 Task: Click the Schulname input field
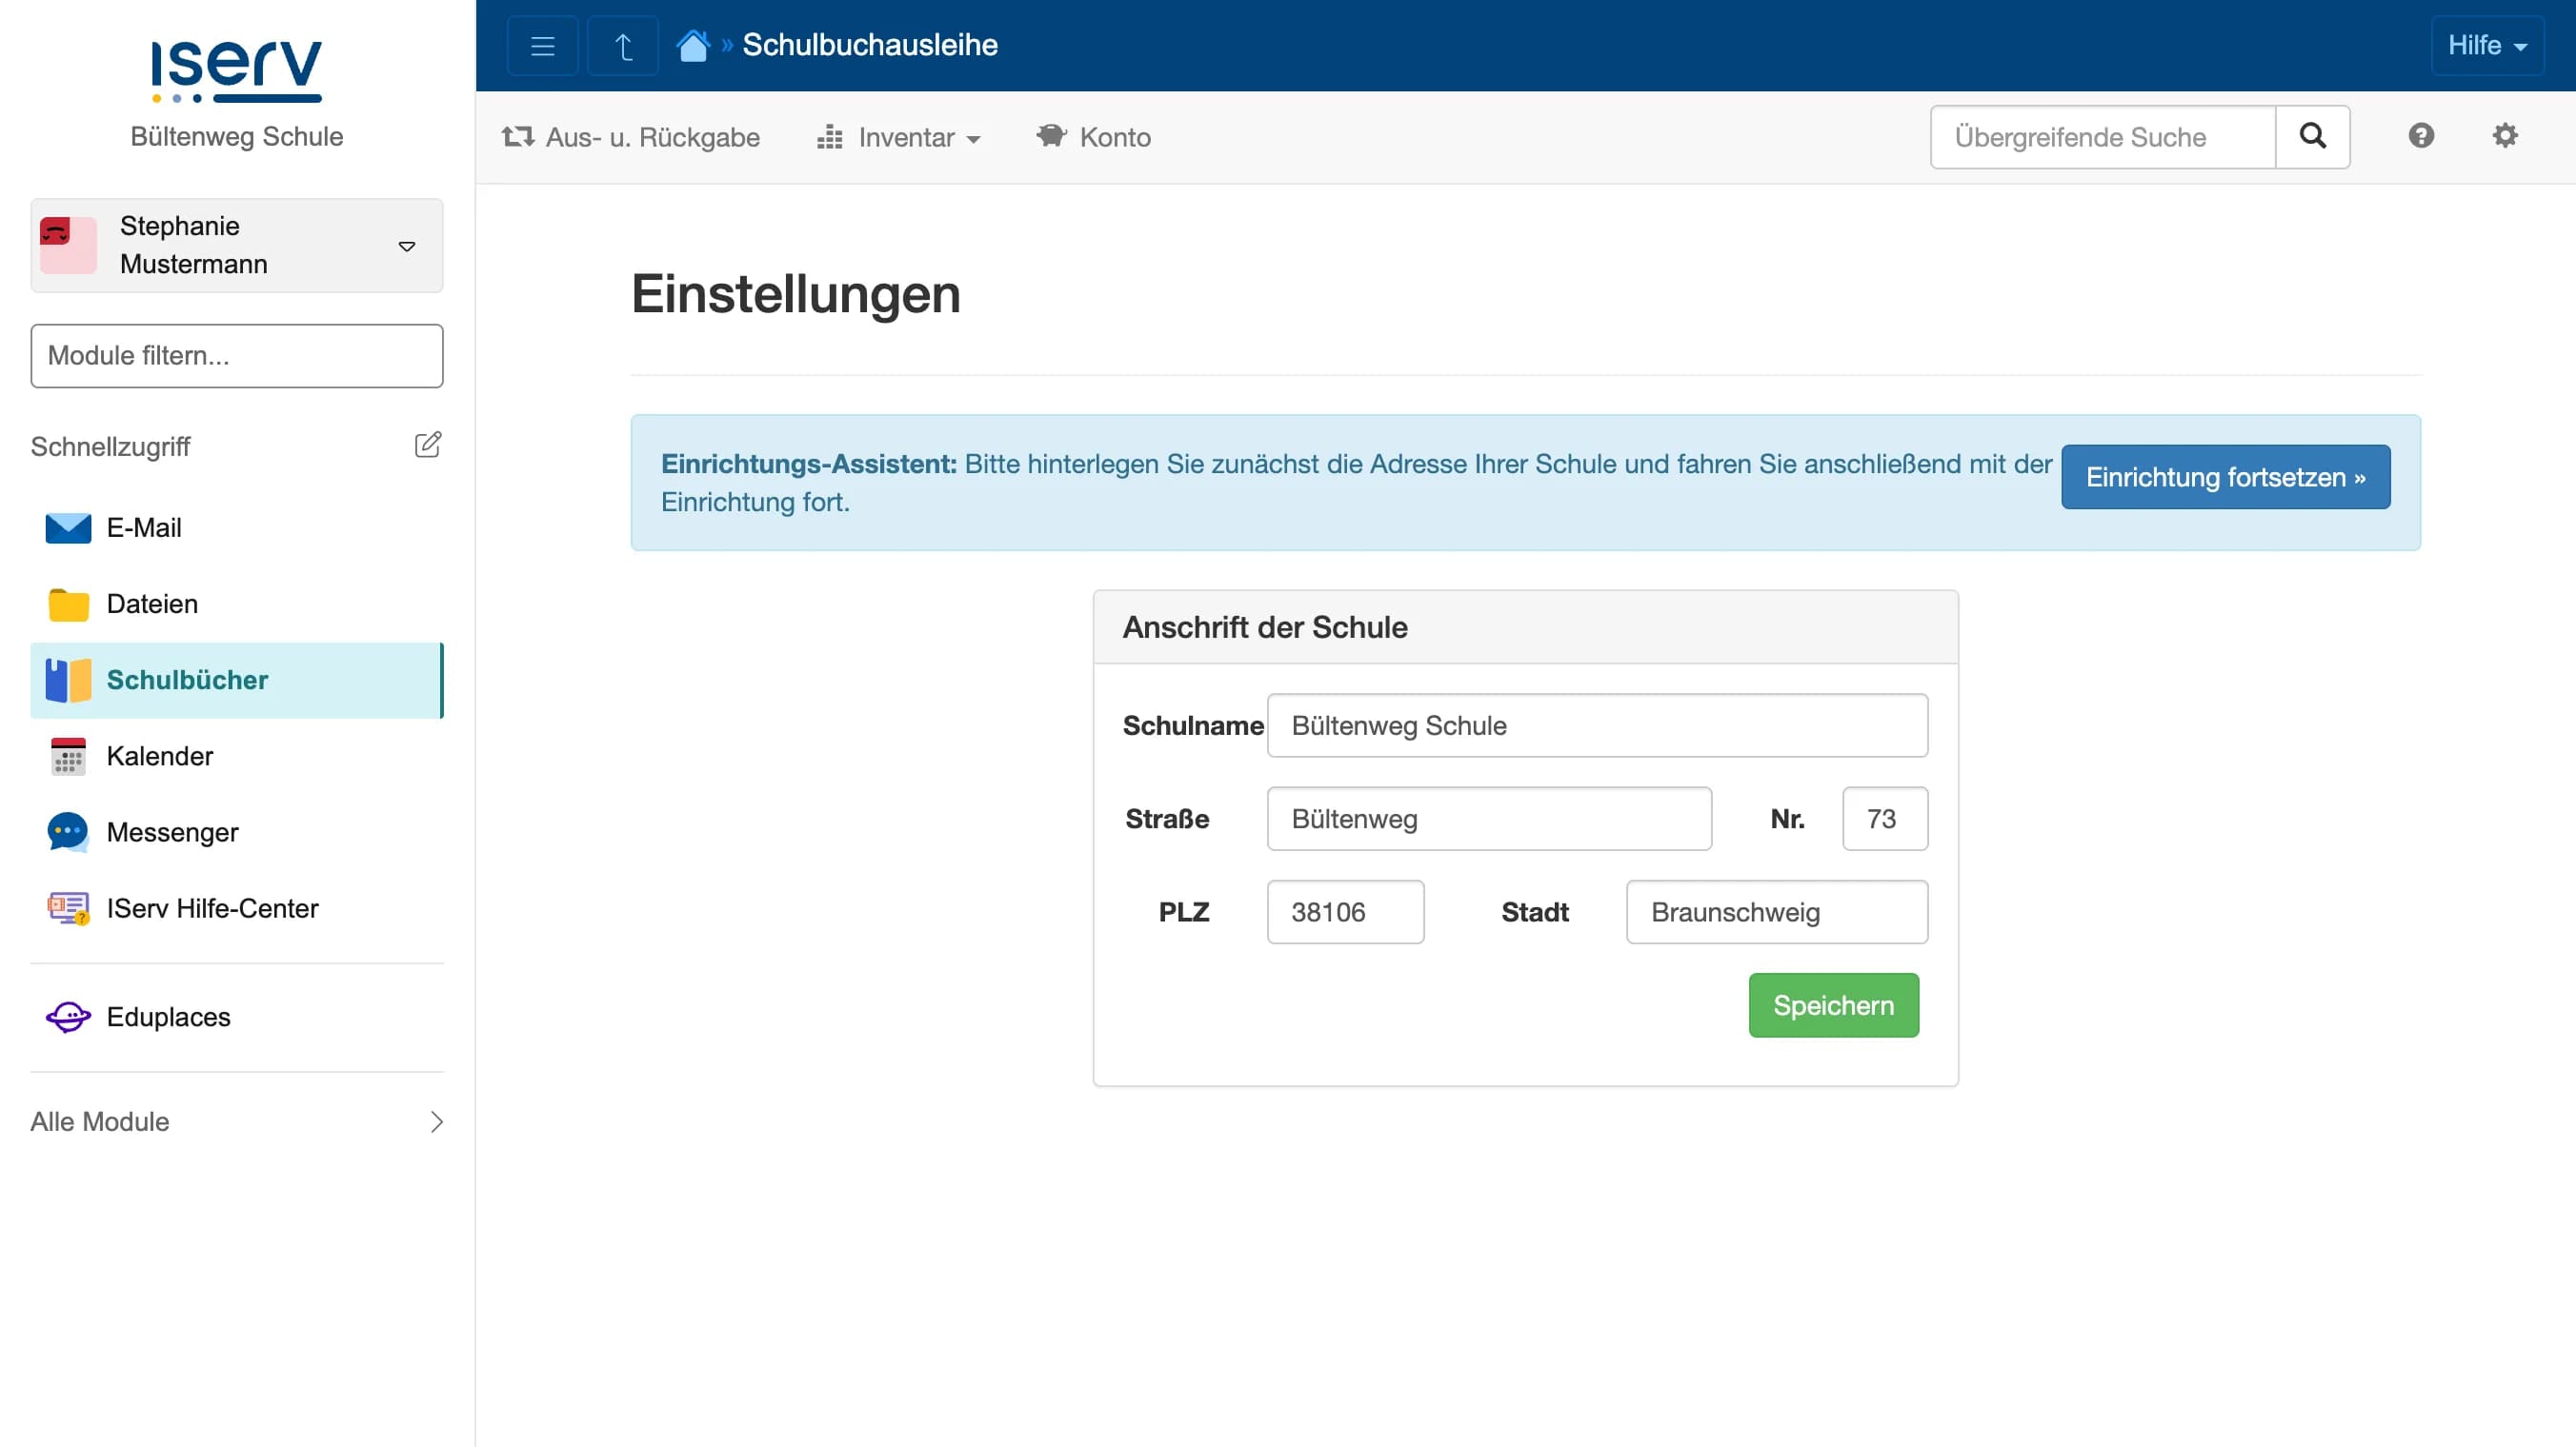pyautogui.click(x=1596, y=725)
